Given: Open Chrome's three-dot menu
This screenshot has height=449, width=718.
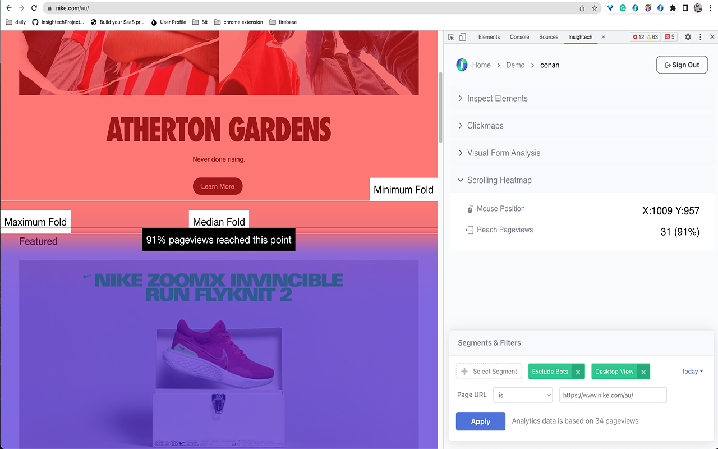Looking at the screenshot, I should coord(711,8).
